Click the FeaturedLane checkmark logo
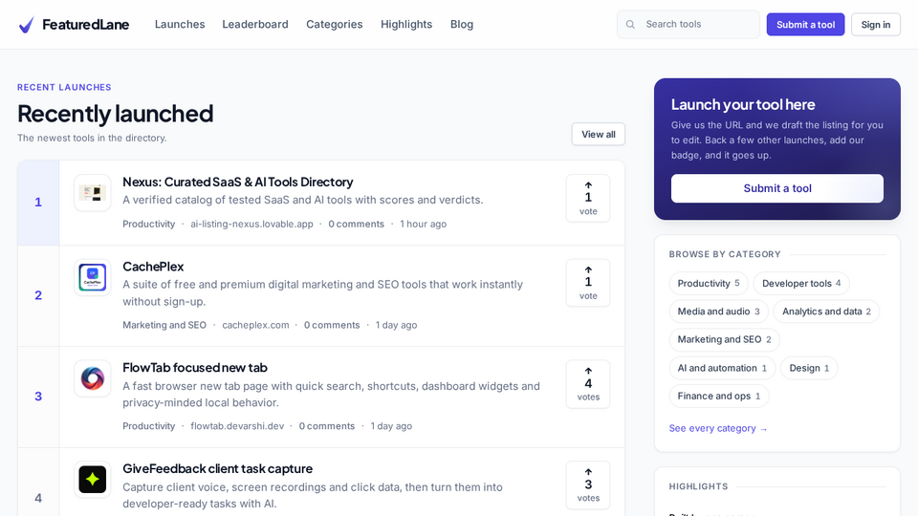 tap(27, 25)
